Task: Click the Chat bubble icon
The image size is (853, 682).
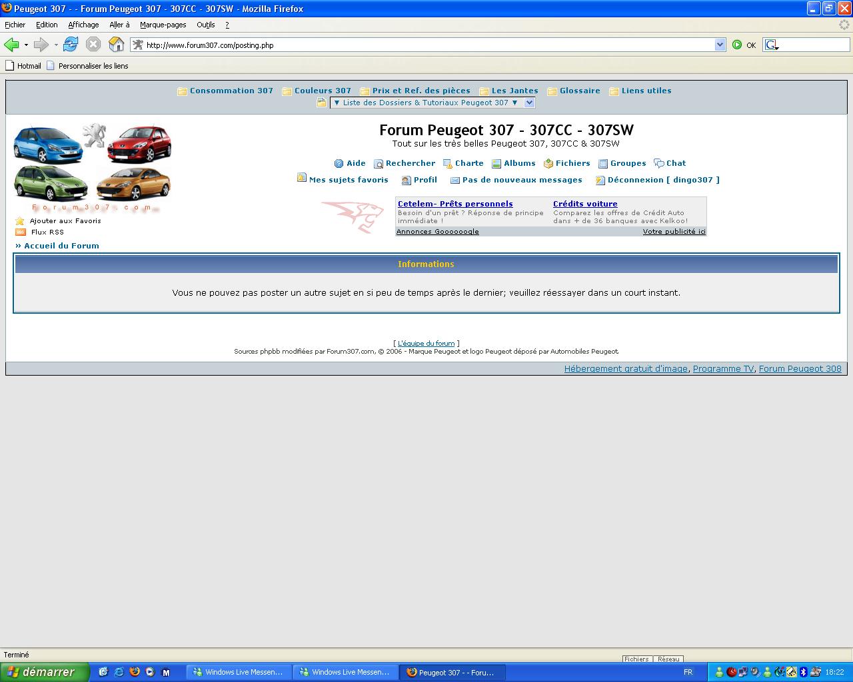Action: click(658, 163)
